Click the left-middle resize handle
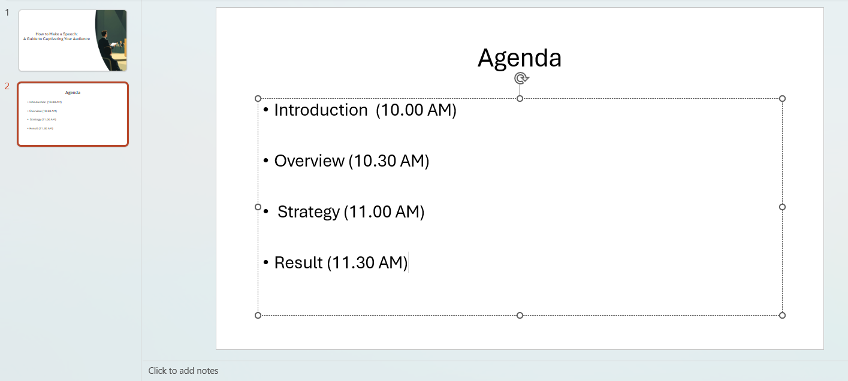The width and height of the screenshot is (848, 381). click(258, 205)
